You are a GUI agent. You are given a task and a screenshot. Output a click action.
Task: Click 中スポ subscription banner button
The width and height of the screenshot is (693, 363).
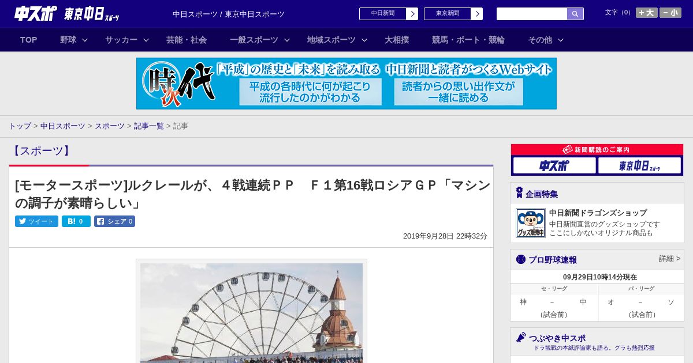[x=554, y=166]
